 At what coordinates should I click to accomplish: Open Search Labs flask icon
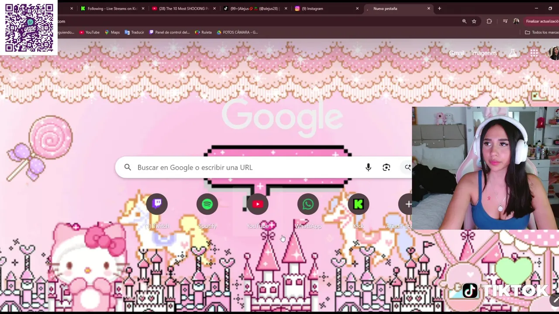coord(513,53)
